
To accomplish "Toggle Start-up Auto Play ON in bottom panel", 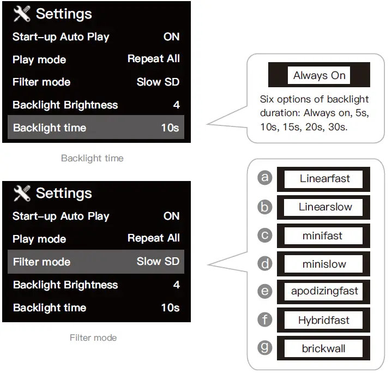I will 171,216.
